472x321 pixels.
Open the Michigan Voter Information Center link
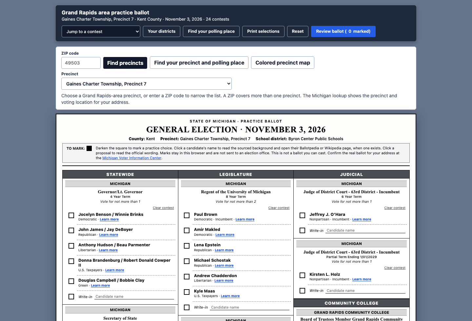tap(132, 158)
